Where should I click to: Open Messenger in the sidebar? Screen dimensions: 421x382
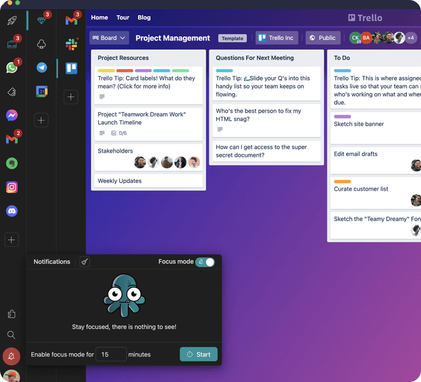tap(12, 115)
